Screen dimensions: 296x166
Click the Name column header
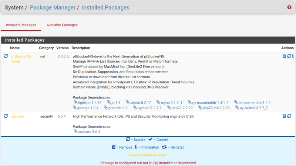(15, 48)
